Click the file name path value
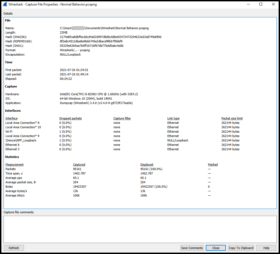The height and width of the screenshot is (254, 280). tap(104, 28)
